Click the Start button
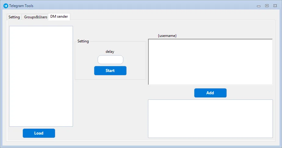This screenshot has height=148, width=282. [x=110, y=70]
